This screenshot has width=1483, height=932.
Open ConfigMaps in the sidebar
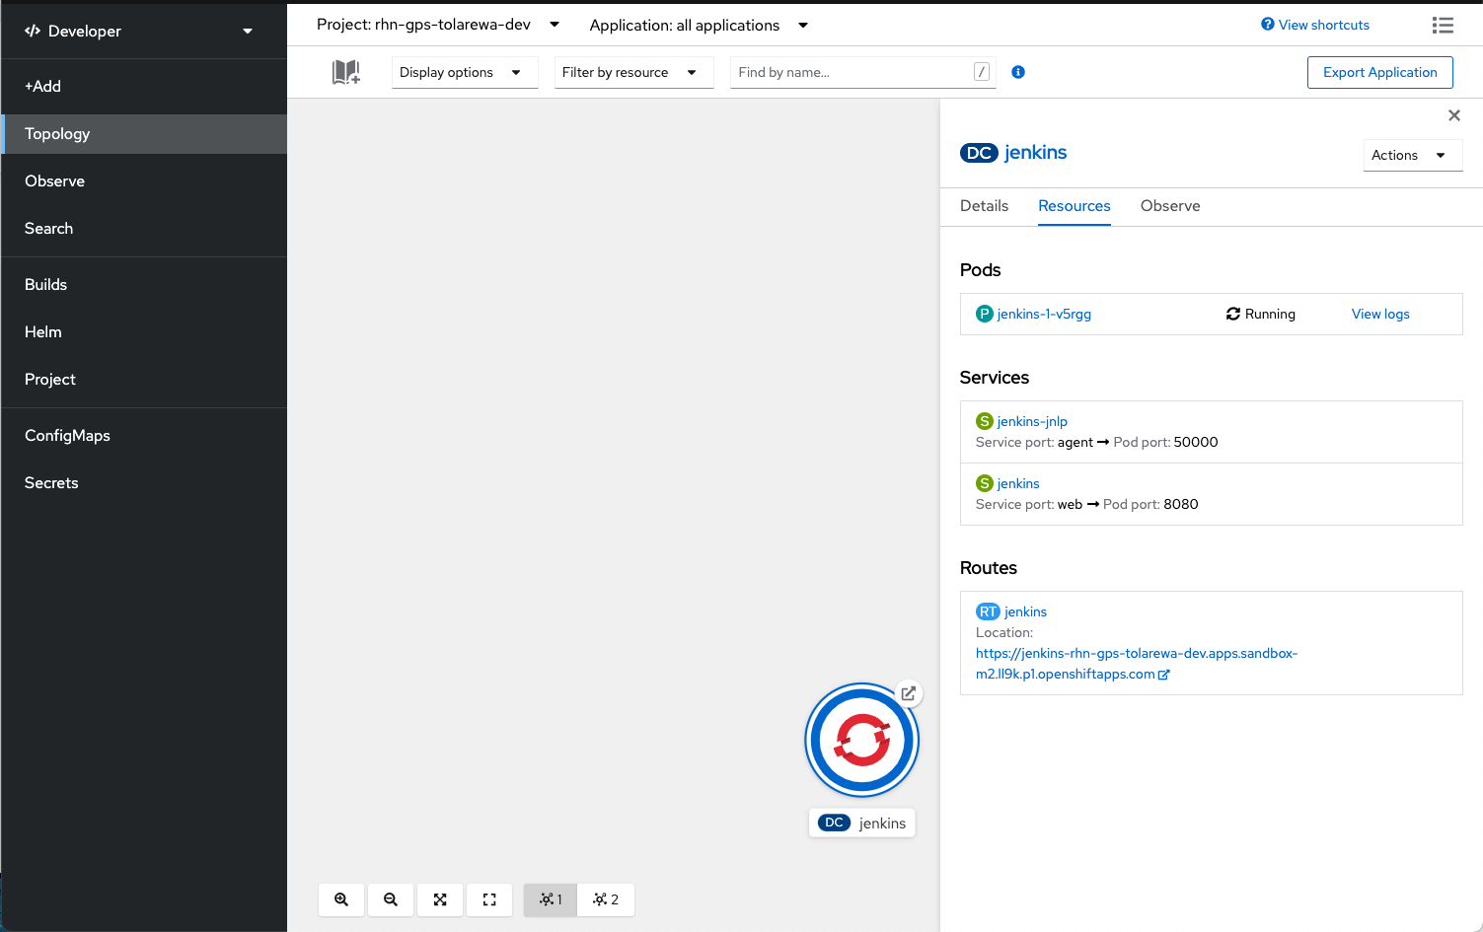(x=144, y=436)
